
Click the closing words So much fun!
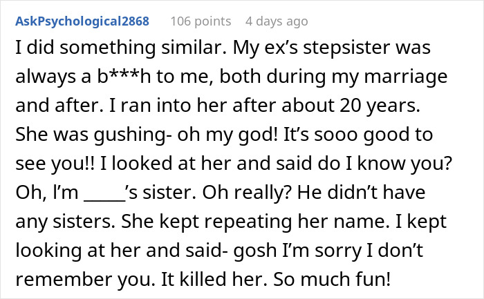pos(332,279)
